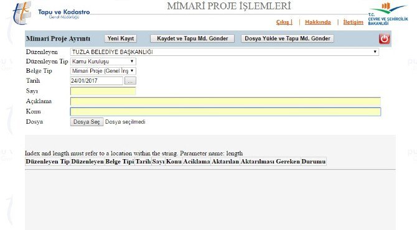Screen dimensions: 417x230
Task: Expand the Düzenleyen dropdown
Action: [225, 52]
